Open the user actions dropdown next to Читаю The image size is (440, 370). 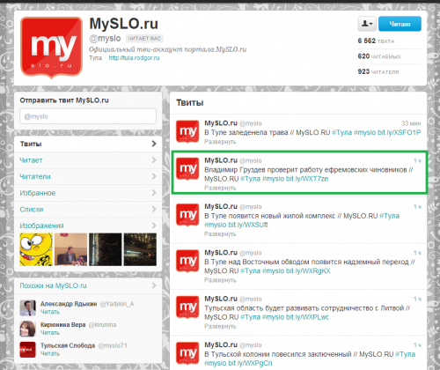click(x=367, y=24)
